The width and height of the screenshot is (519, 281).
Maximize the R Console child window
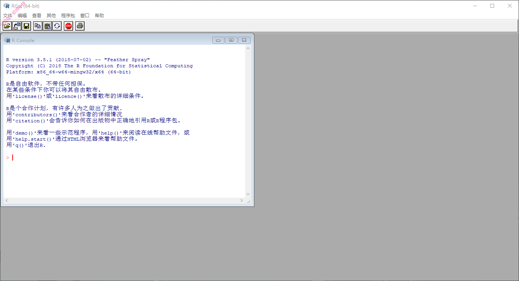[x=231, y=40]
